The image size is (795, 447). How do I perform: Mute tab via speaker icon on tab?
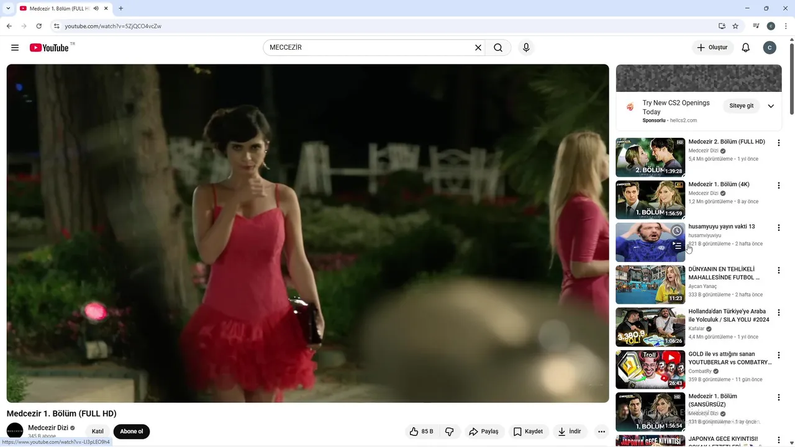pyautogui.click(x=96, y=9)
